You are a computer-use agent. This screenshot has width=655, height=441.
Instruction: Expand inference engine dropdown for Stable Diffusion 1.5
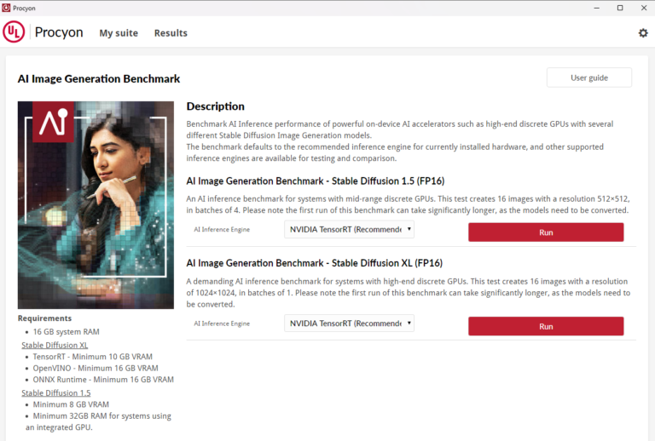point(349,229)
